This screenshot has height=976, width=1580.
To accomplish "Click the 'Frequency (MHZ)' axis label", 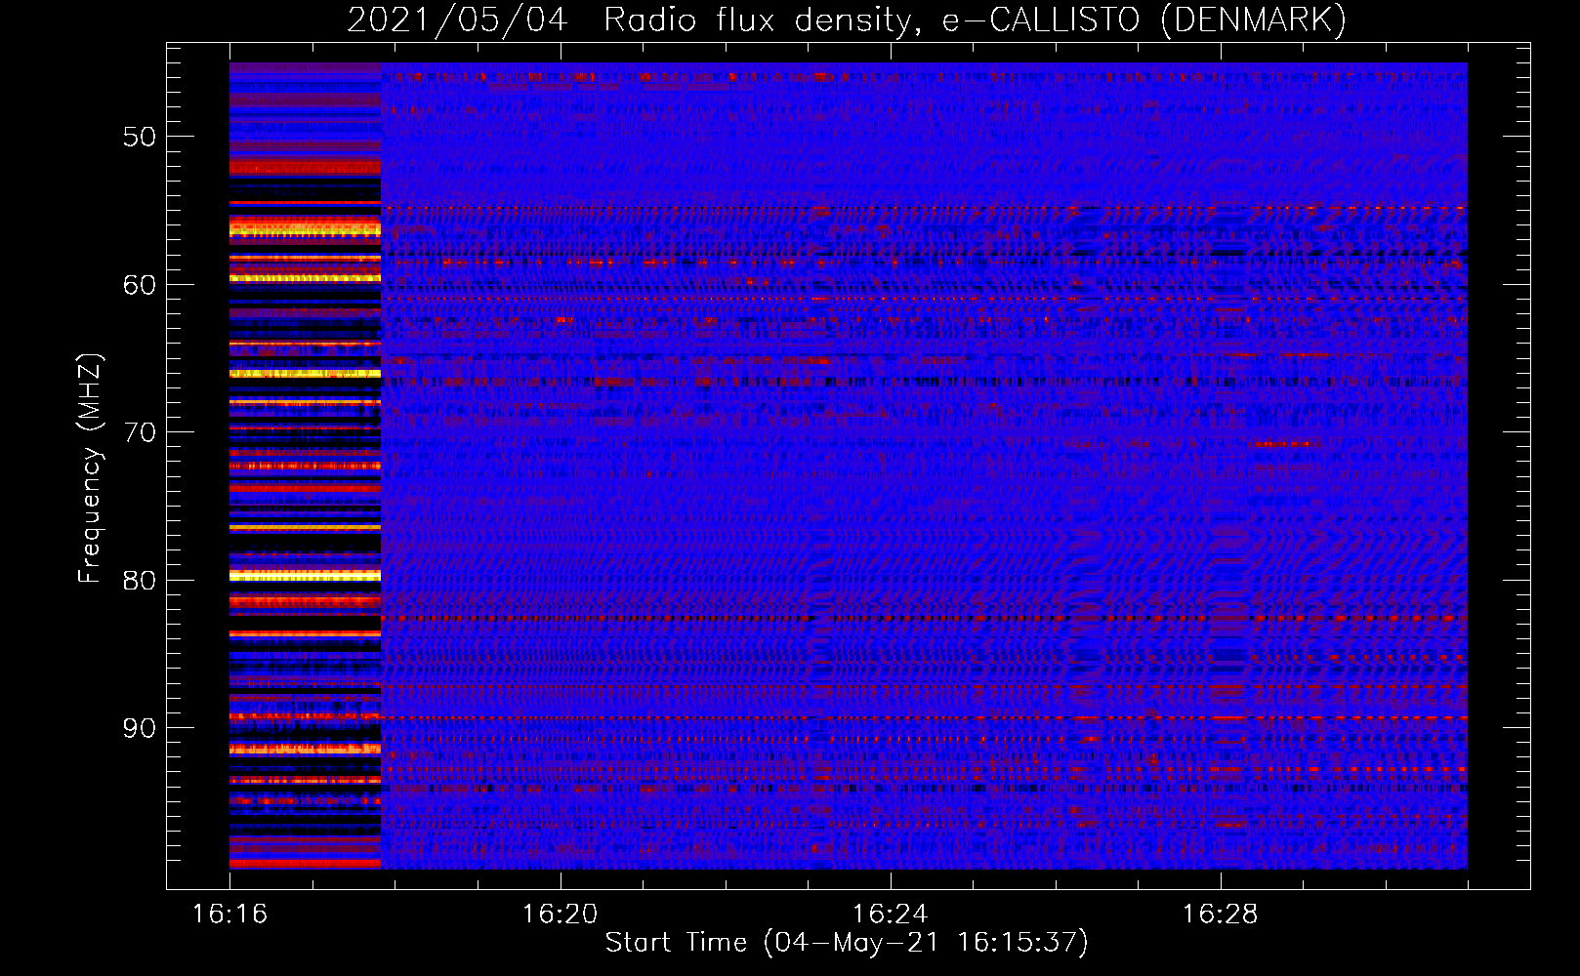I will (x=90, y=468).
